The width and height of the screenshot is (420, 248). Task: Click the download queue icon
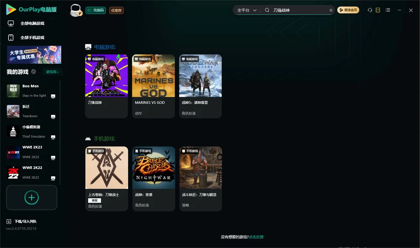point(9,222)
